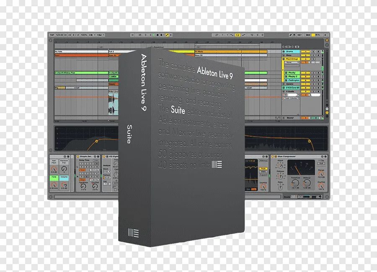Image resolution: width=377 pixels, height=272 pixels.
Task: Open the Track Volume automation dropdown
Action: pyautogui.click(x=291, y=98)
